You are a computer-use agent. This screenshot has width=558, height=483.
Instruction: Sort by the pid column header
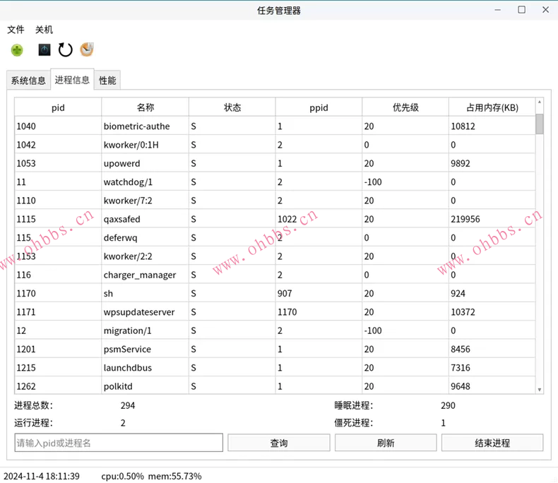point(58,107)
